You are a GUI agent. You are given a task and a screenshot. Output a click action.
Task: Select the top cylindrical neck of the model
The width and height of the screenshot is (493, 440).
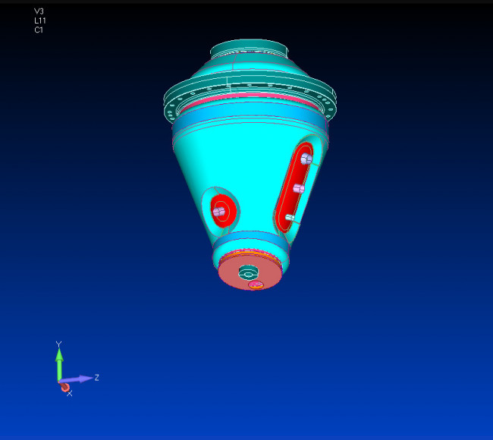point(249,50)
